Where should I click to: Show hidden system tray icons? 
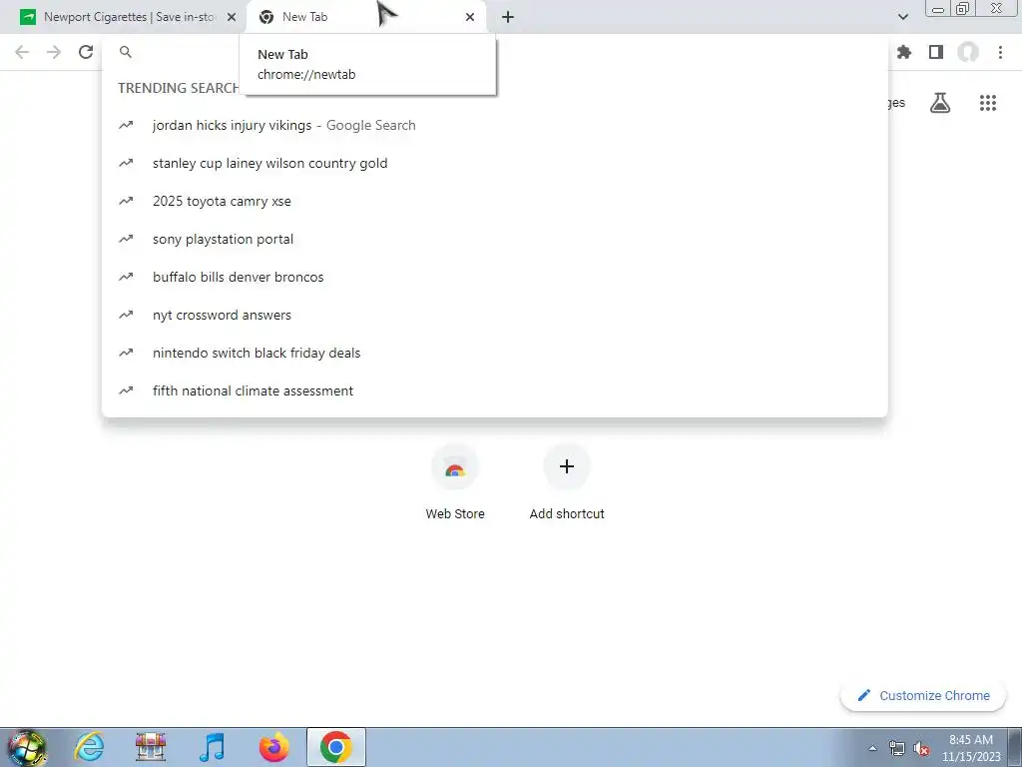[872, 748]
